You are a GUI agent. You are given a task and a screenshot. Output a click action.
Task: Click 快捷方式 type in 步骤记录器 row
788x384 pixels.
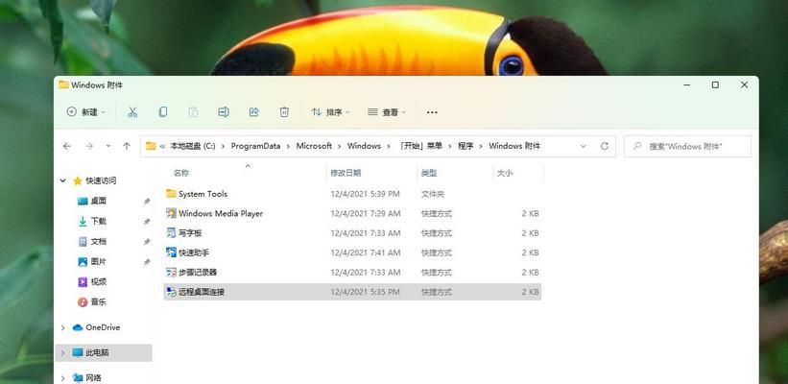tap(436, 273)
